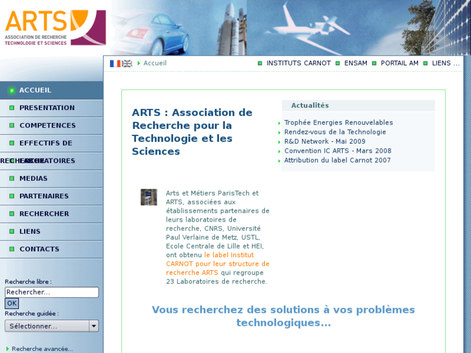Open news Attribution du label Carnot 2007

click(338, 160)
